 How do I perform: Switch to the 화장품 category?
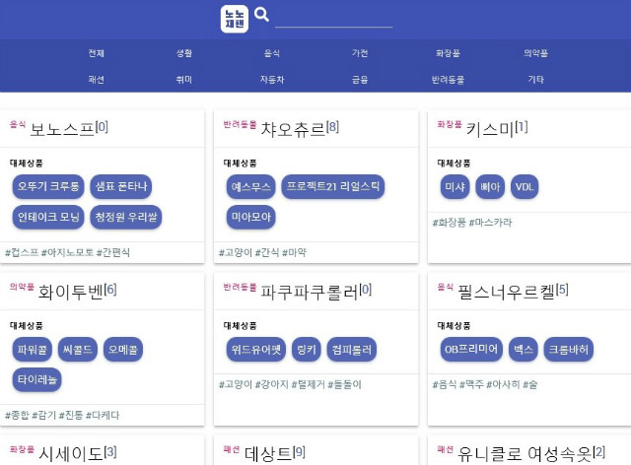coord(448,53)
